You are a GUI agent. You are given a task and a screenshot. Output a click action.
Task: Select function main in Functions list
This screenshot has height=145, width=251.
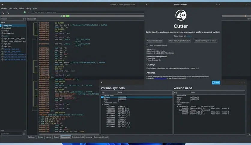(13, 36)
